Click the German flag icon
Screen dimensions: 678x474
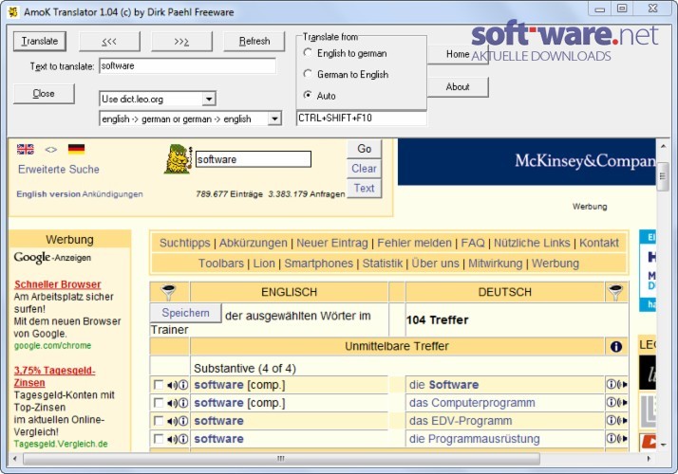click(77, 150)
